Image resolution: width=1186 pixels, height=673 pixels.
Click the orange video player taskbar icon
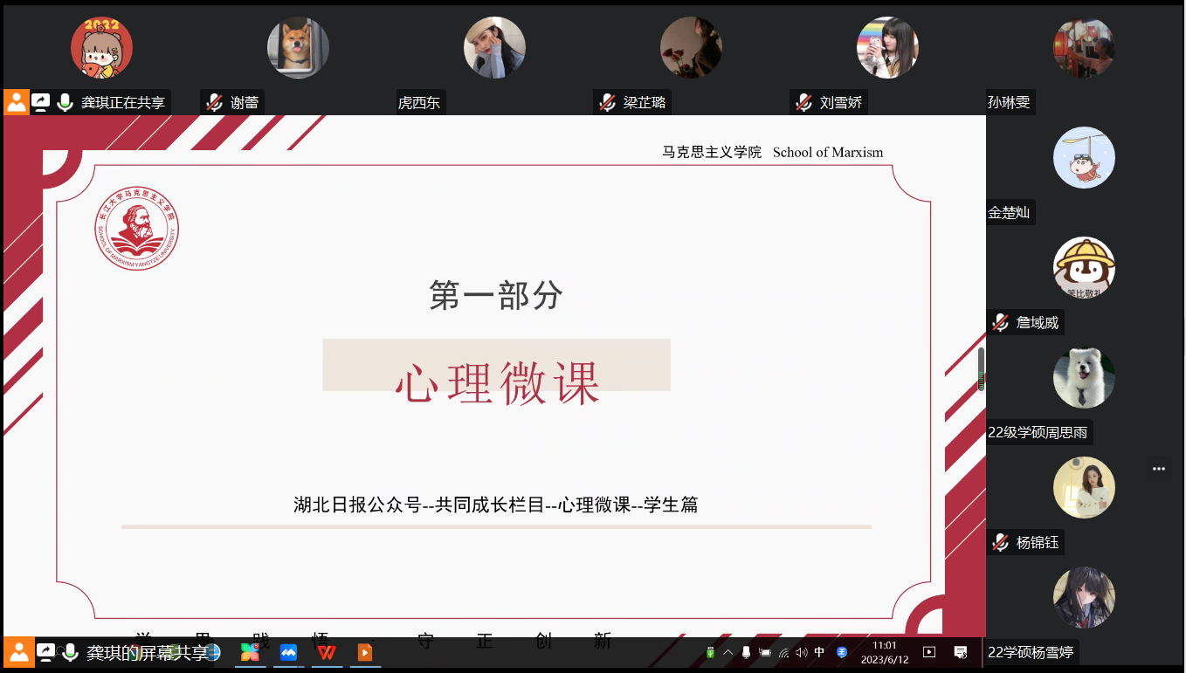click(365, 652)
